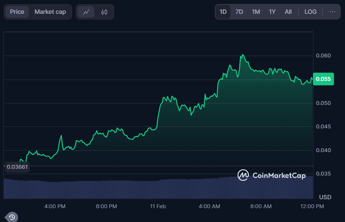Select the 1M time range tab
Viewport: 345px width, 222px height.
click(x=256, y=12)
